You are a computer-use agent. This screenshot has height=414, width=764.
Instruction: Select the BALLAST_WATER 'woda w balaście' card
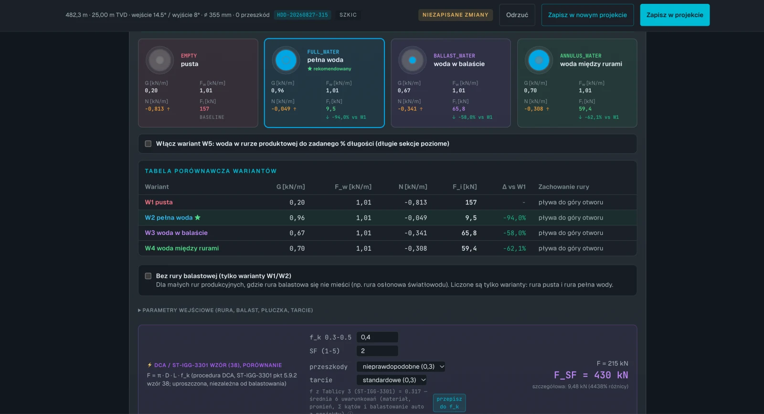click(451, 83)
